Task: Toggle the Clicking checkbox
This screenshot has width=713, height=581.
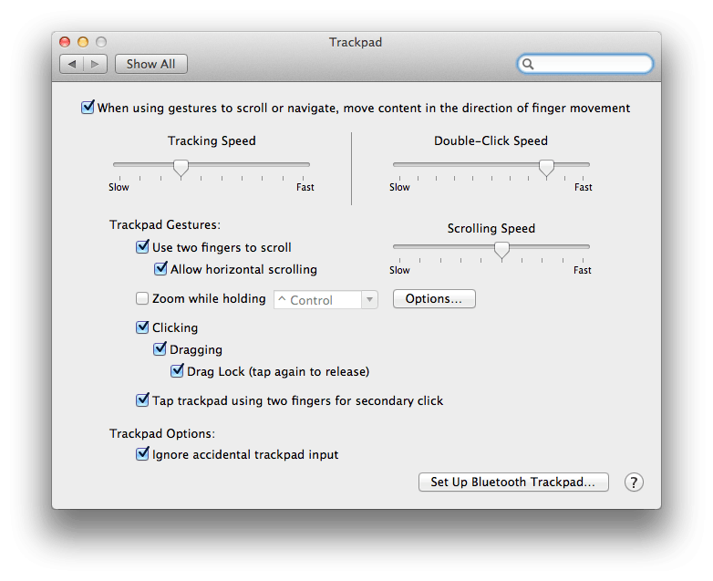Action: click(x=142, y=327)
